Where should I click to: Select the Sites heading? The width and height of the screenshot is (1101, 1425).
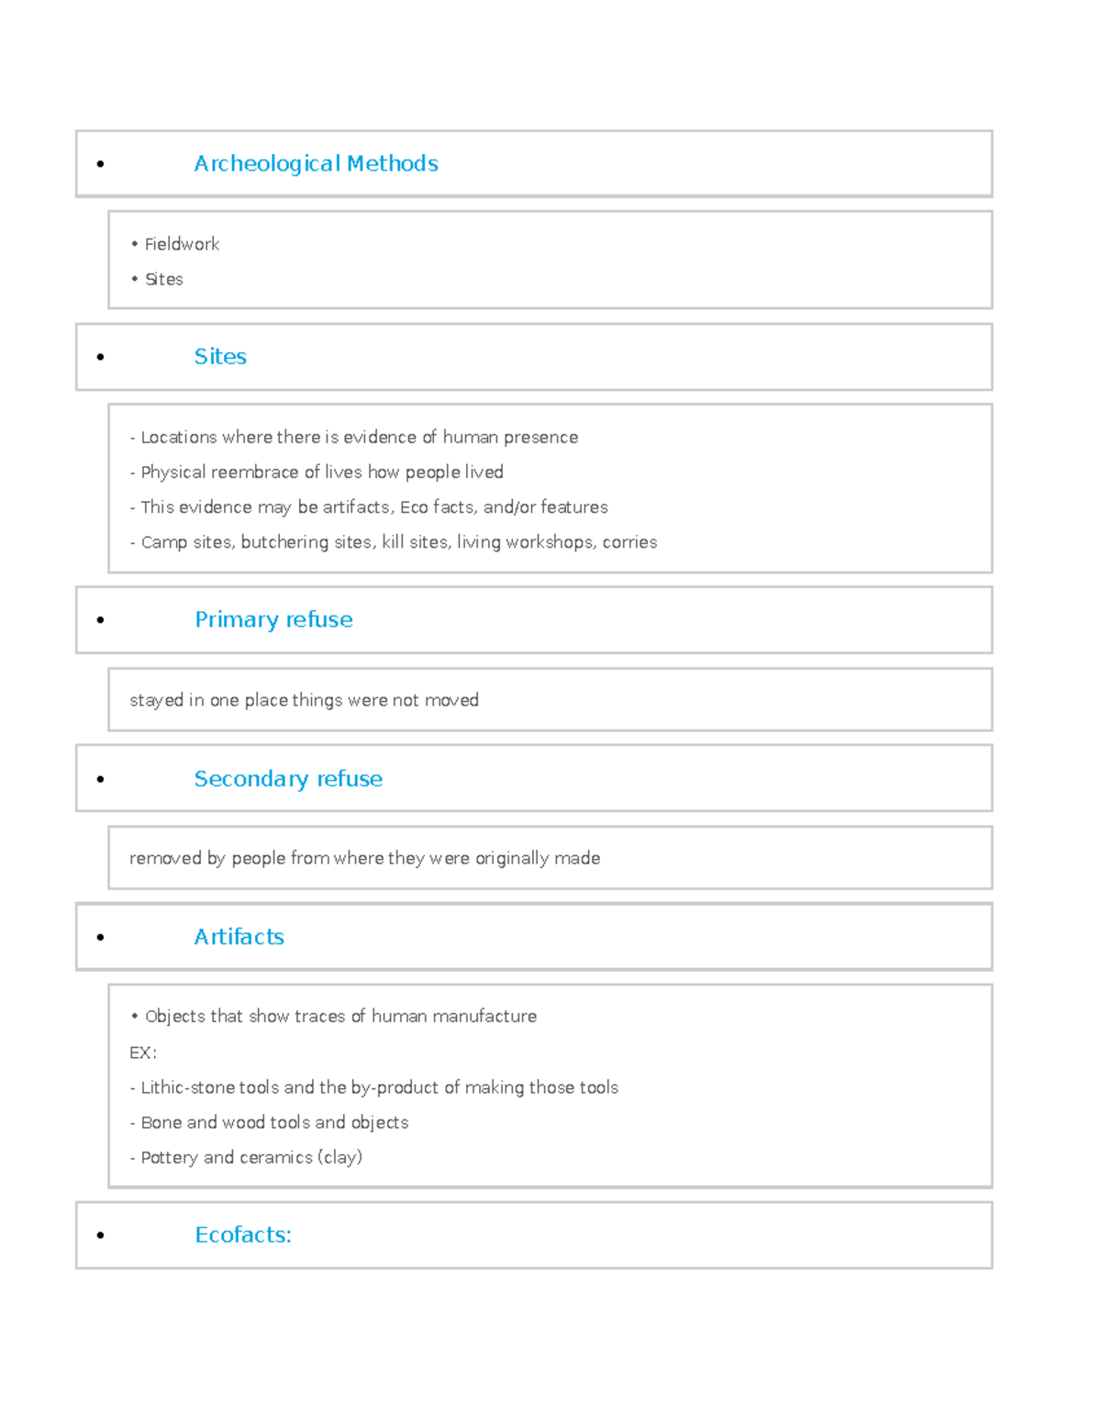(220, 356)
